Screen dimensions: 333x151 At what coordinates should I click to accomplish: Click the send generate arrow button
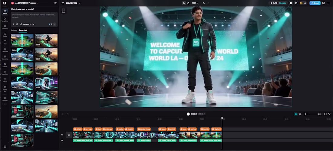(x=54, y=24)
